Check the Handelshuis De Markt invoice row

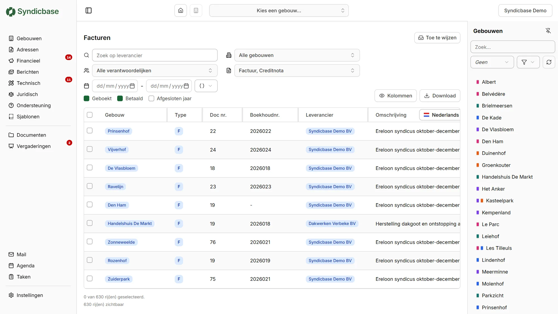coord(90,223)
